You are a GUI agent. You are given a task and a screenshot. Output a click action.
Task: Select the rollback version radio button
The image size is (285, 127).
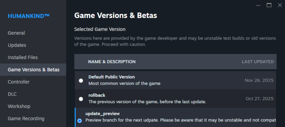81,99
